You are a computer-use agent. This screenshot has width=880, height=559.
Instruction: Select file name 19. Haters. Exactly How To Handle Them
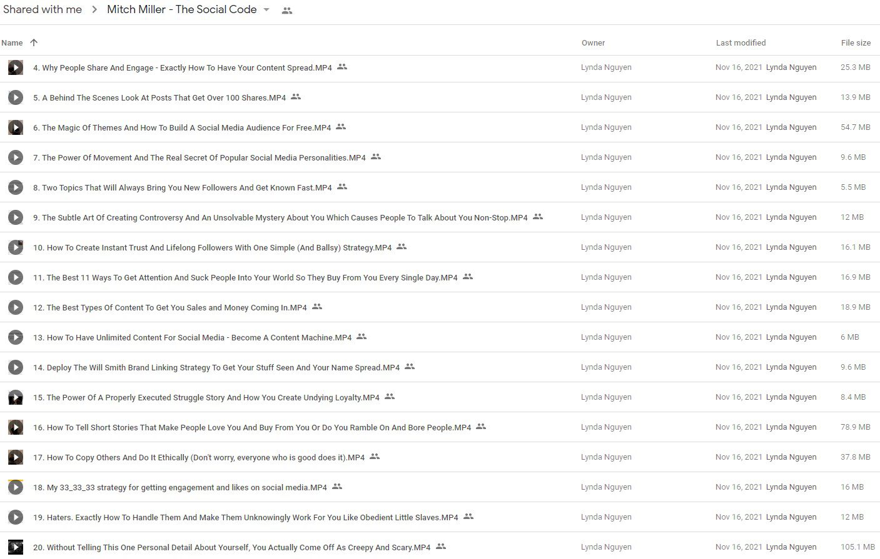tap(246, 517)
